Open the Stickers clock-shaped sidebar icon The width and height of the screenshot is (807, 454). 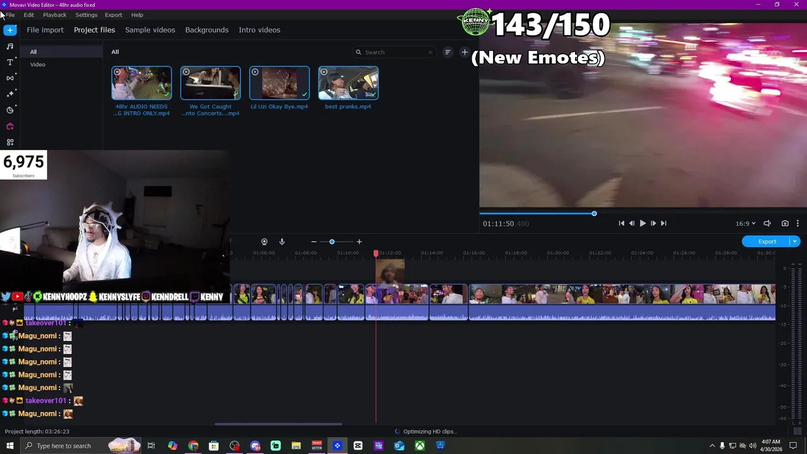10,110
